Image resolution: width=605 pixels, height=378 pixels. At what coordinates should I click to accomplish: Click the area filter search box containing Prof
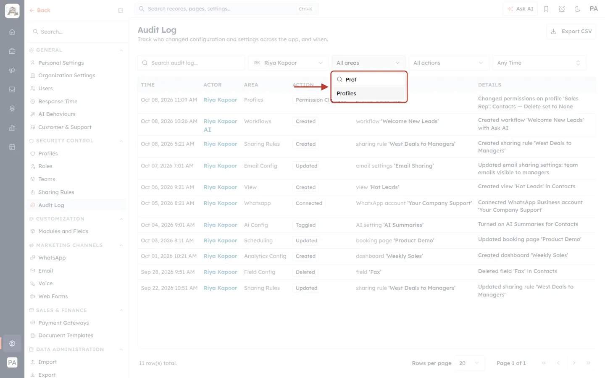point(369,79)
